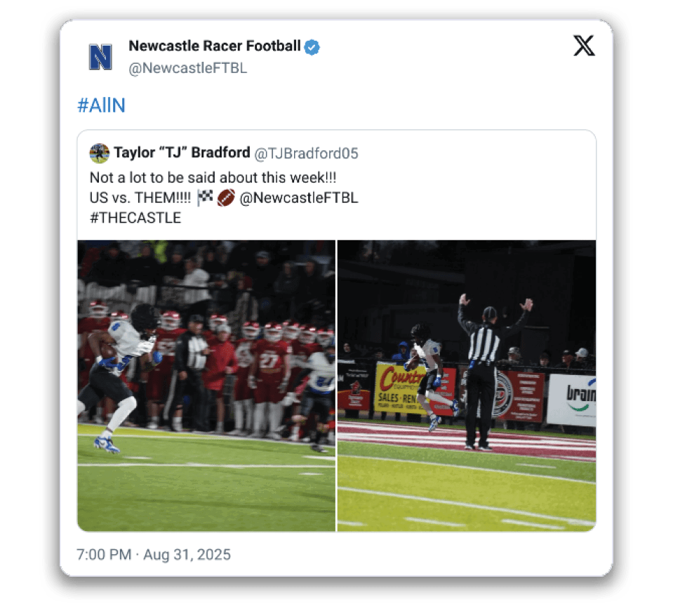Screen dimensions: 673x609
Task: Open the left photo of player running
Action: click(206, 386)
